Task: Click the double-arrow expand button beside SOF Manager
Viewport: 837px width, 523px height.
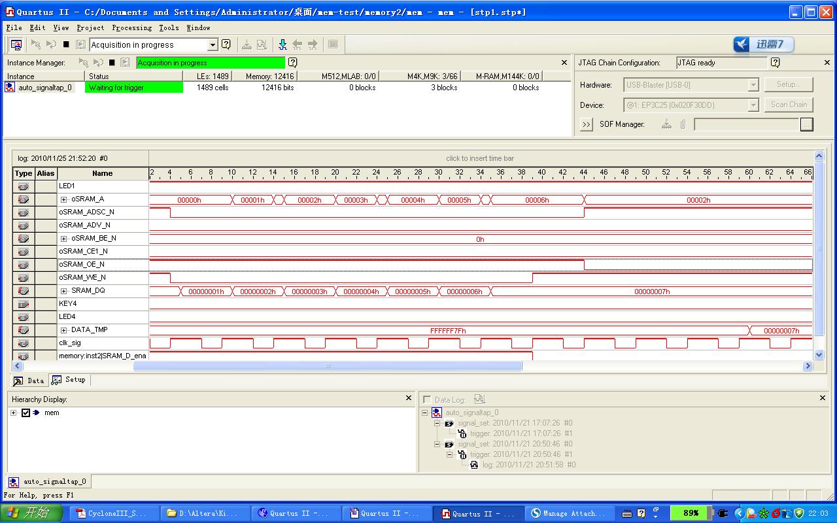Action: (x=586, y=124)
